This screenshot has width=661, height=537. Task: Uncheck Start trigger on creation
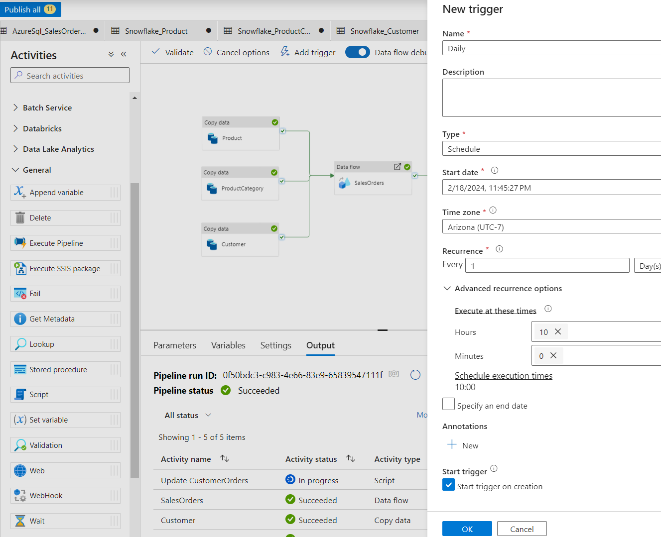(x=448, y=485)
